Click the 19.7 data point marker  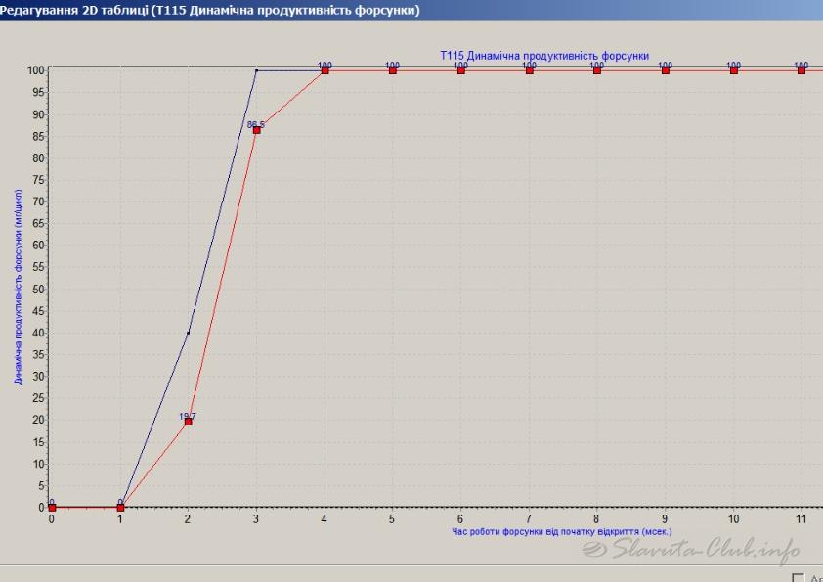pyautogui.click(x=189, y=422)
